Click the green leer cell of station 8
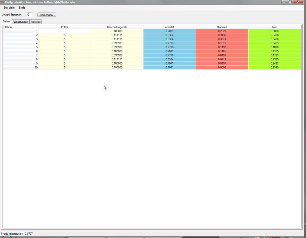The height and width of the screenshot is (238, 306). [x=274, y=59]
